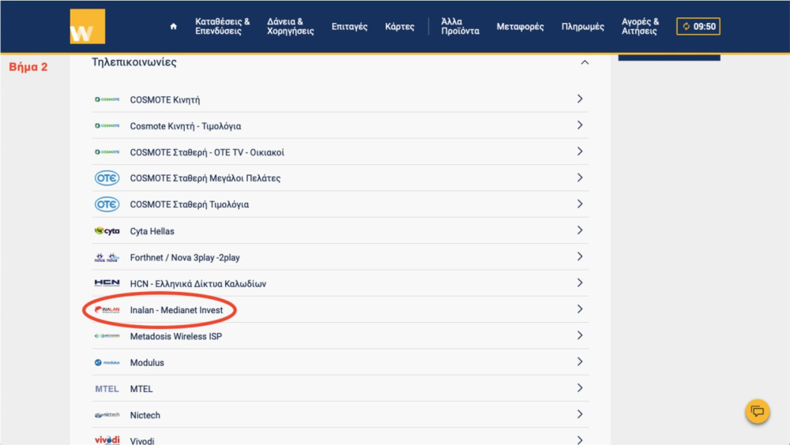Select Forthnet / Nova 3play -2play
790x445 pixels.
(185, 257)
